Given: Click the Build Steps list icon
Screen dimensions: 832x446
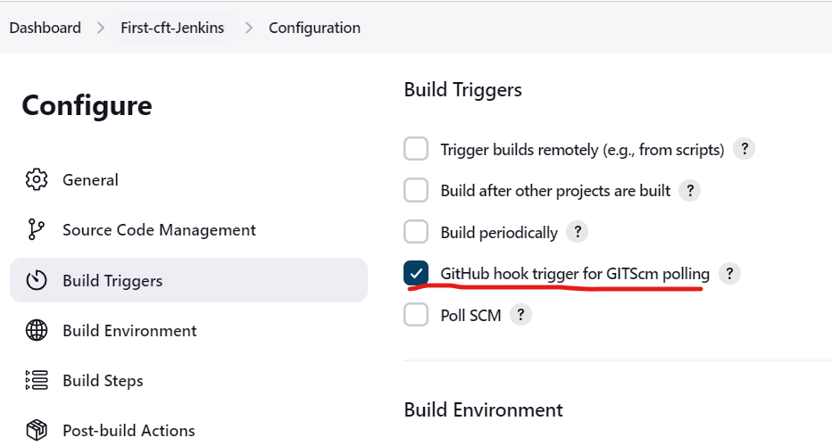Looking at the screenshot, I should point(37,380).
